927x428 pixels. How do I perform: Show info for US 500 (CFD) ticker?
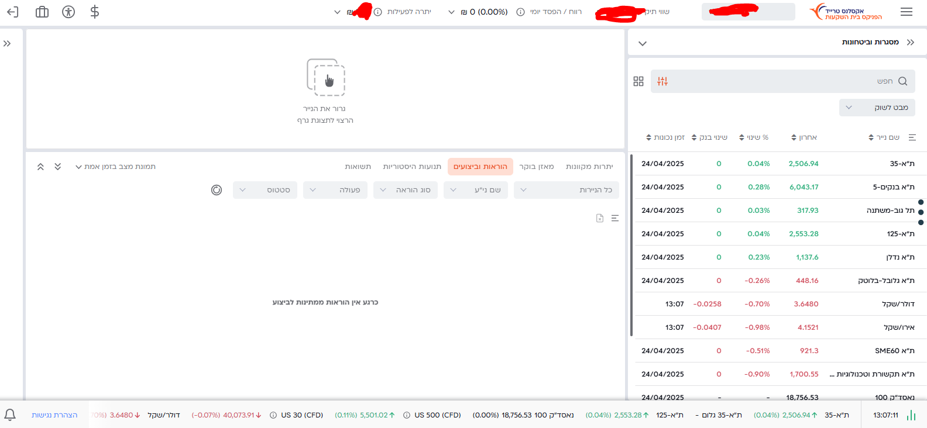(x=407, y=415)
